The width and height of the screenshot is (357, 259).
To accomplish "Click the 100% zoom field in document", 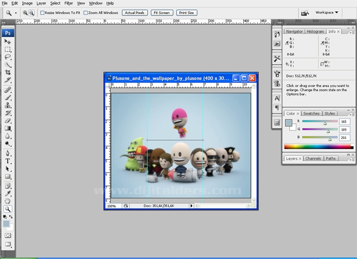I will [113, 206].
